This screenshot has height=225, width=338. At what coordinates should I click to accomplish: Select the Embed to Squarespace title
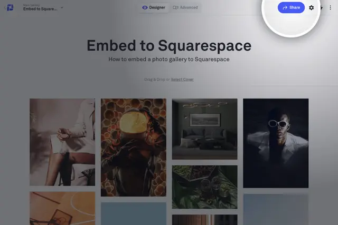point(169,45)
